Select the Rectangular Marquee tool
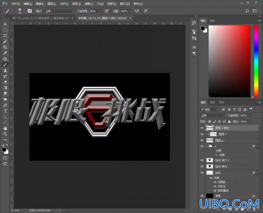 pyautogui.click(x=5, y=30)
